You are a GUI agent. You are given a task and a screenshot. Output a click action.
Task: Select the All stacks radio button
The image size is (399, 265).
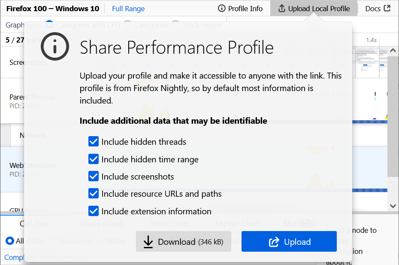pyautogui.click(x=10, y=241)
